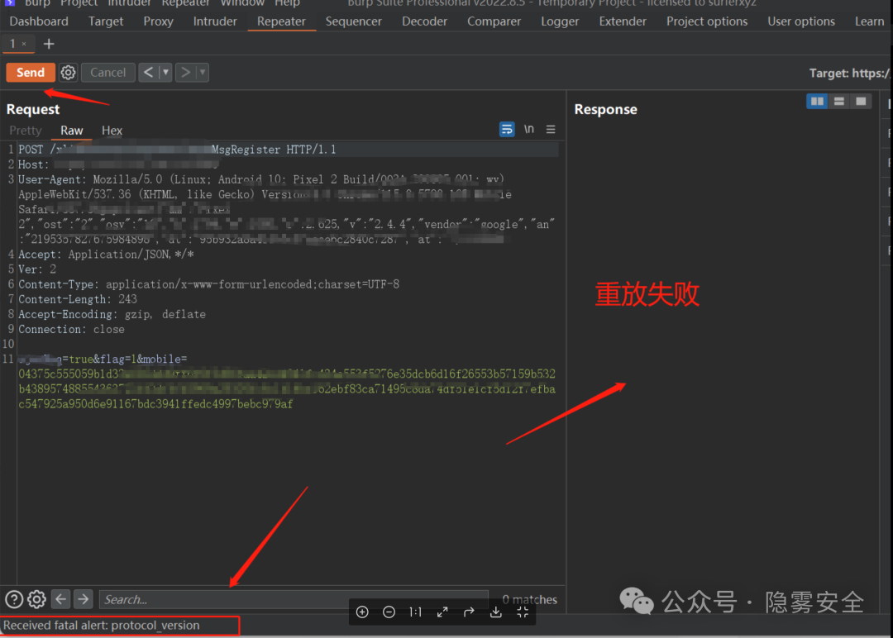Click the Accept: Application/JSON line
The image size is (893, 638).
pyautogui.click(x=106, y=255)
